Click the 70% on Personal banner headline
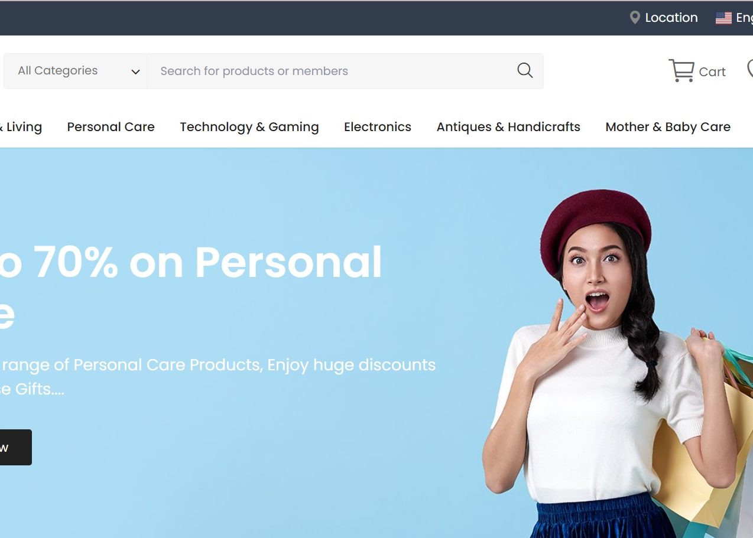Image resolution: width=753 pixels, height=538 pixels. coord(191,262)
